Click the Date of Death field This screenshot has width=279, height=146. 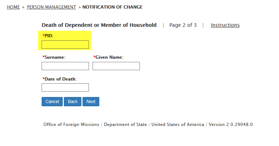click(x=65, y=87)
